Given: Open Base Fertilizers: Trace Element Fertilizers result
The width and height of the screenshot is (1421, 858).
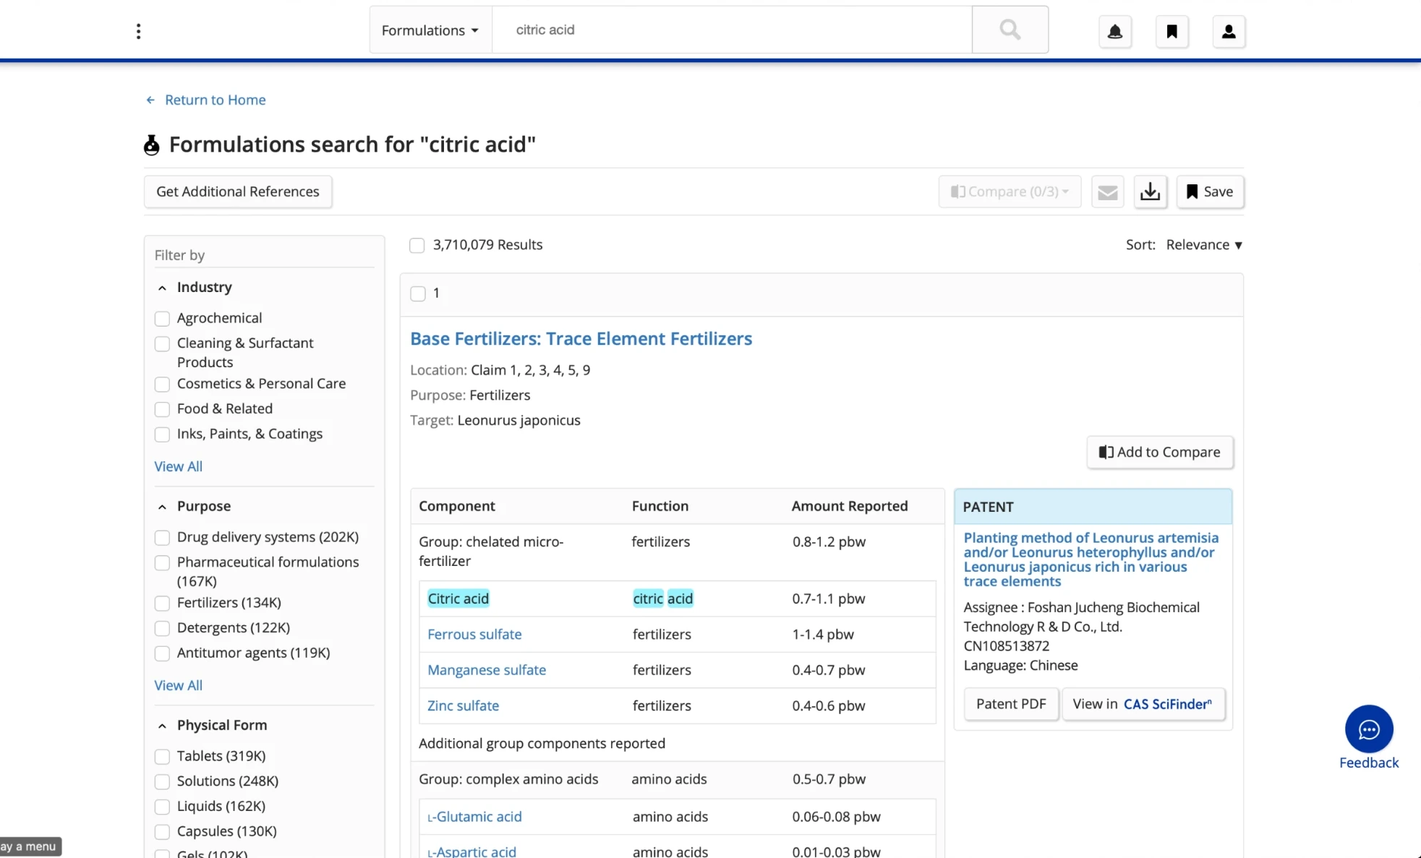Looking at the screenshot, I should coord(581,338).
